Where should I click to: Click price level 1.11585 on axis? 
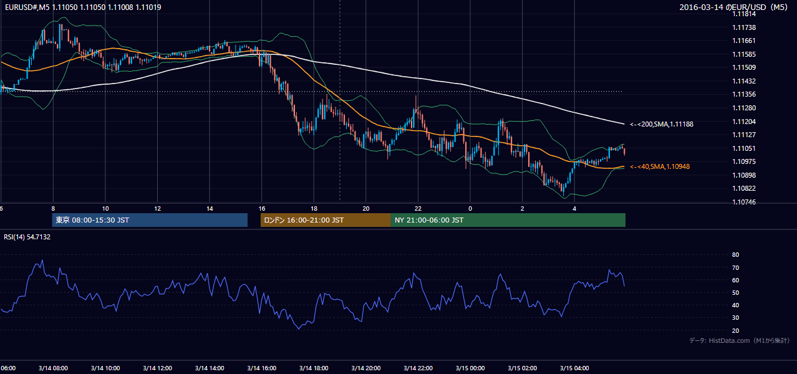(745, 54)
